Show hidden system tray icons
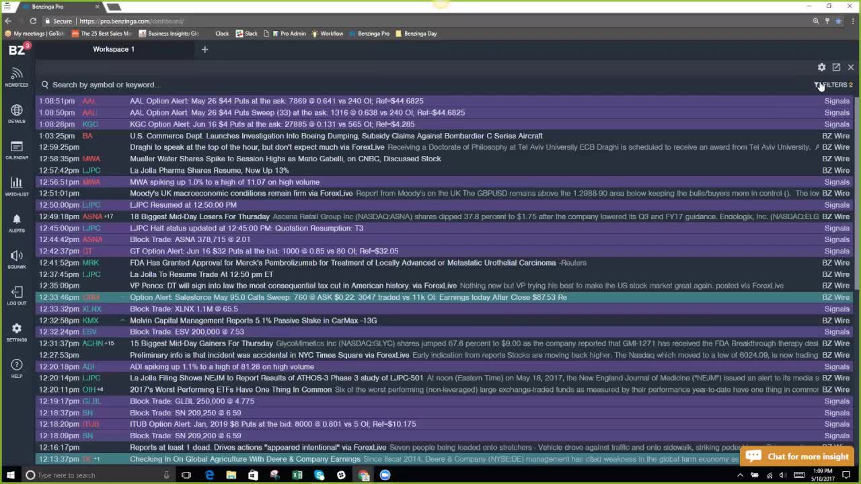Image resolution: width=861 pixels, height=484 pixels. pyautogui.click(x=740, y=475)
